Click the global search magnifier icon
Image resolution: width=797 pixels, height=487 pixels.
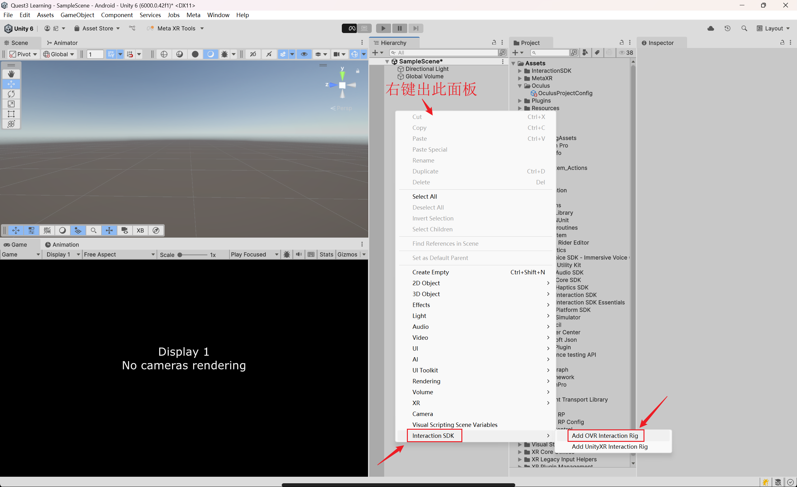point(744,28)
